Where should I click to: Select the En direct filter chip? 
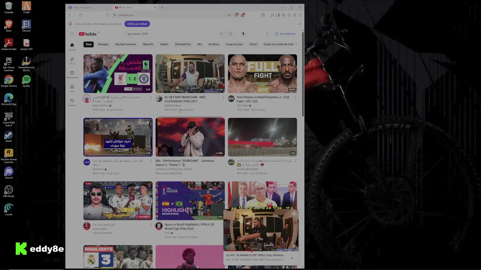[214, 44]
